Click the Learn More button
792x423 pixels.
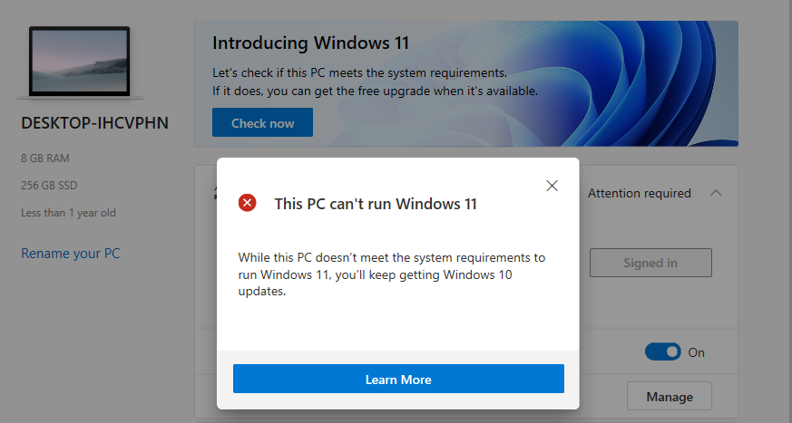pos(398,379)
